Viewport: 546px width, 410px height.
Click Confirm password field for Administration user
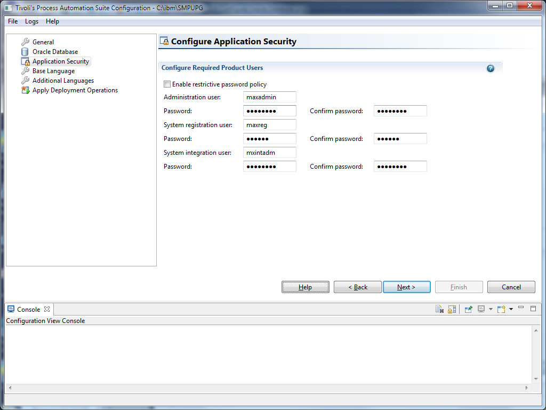point(400,111)
